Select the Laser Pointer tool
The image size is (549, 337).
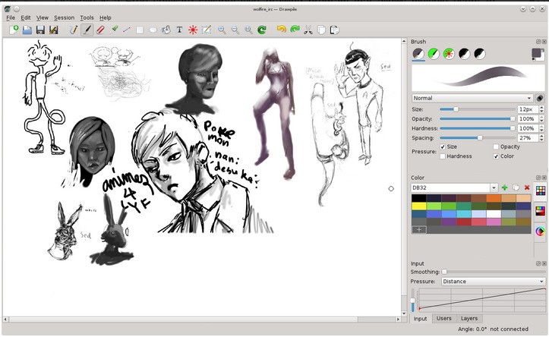(193, 30)
